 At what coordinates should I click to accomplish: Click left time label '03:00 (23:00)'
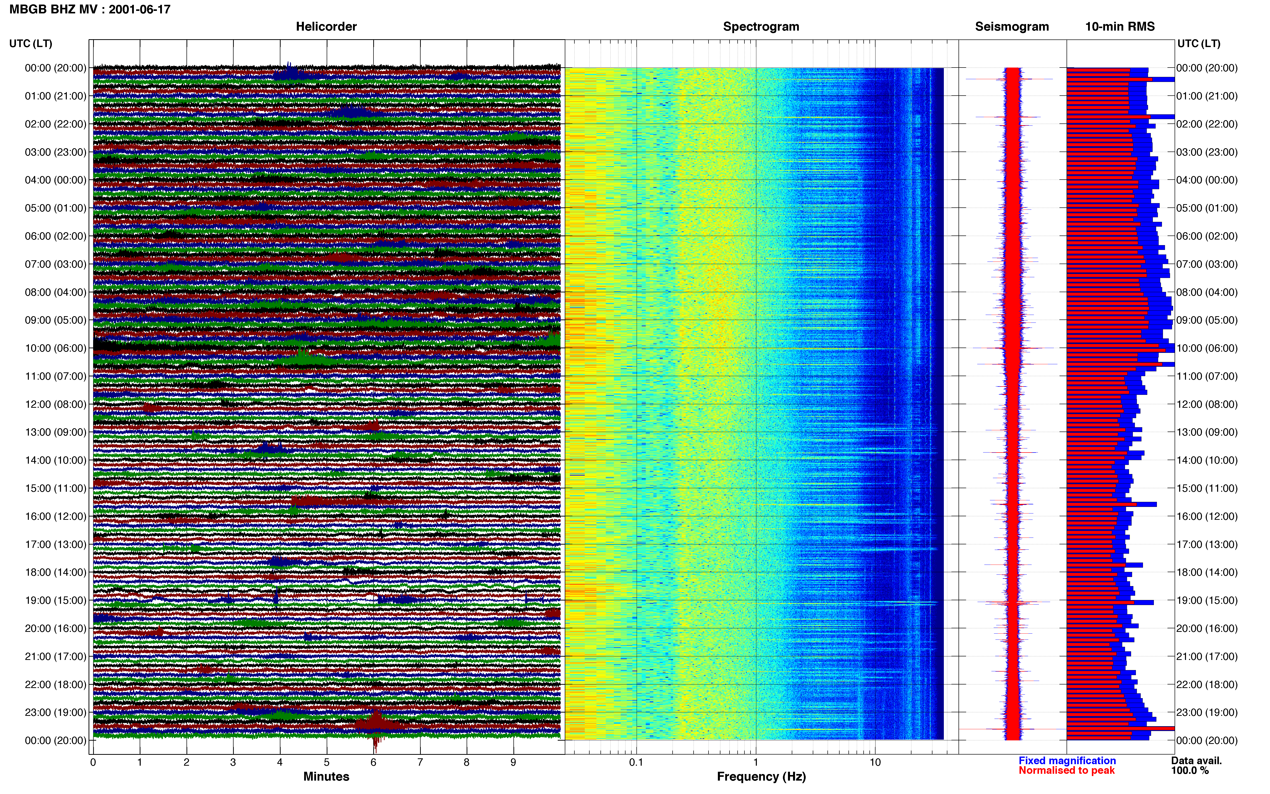click(x=56, y=152)
